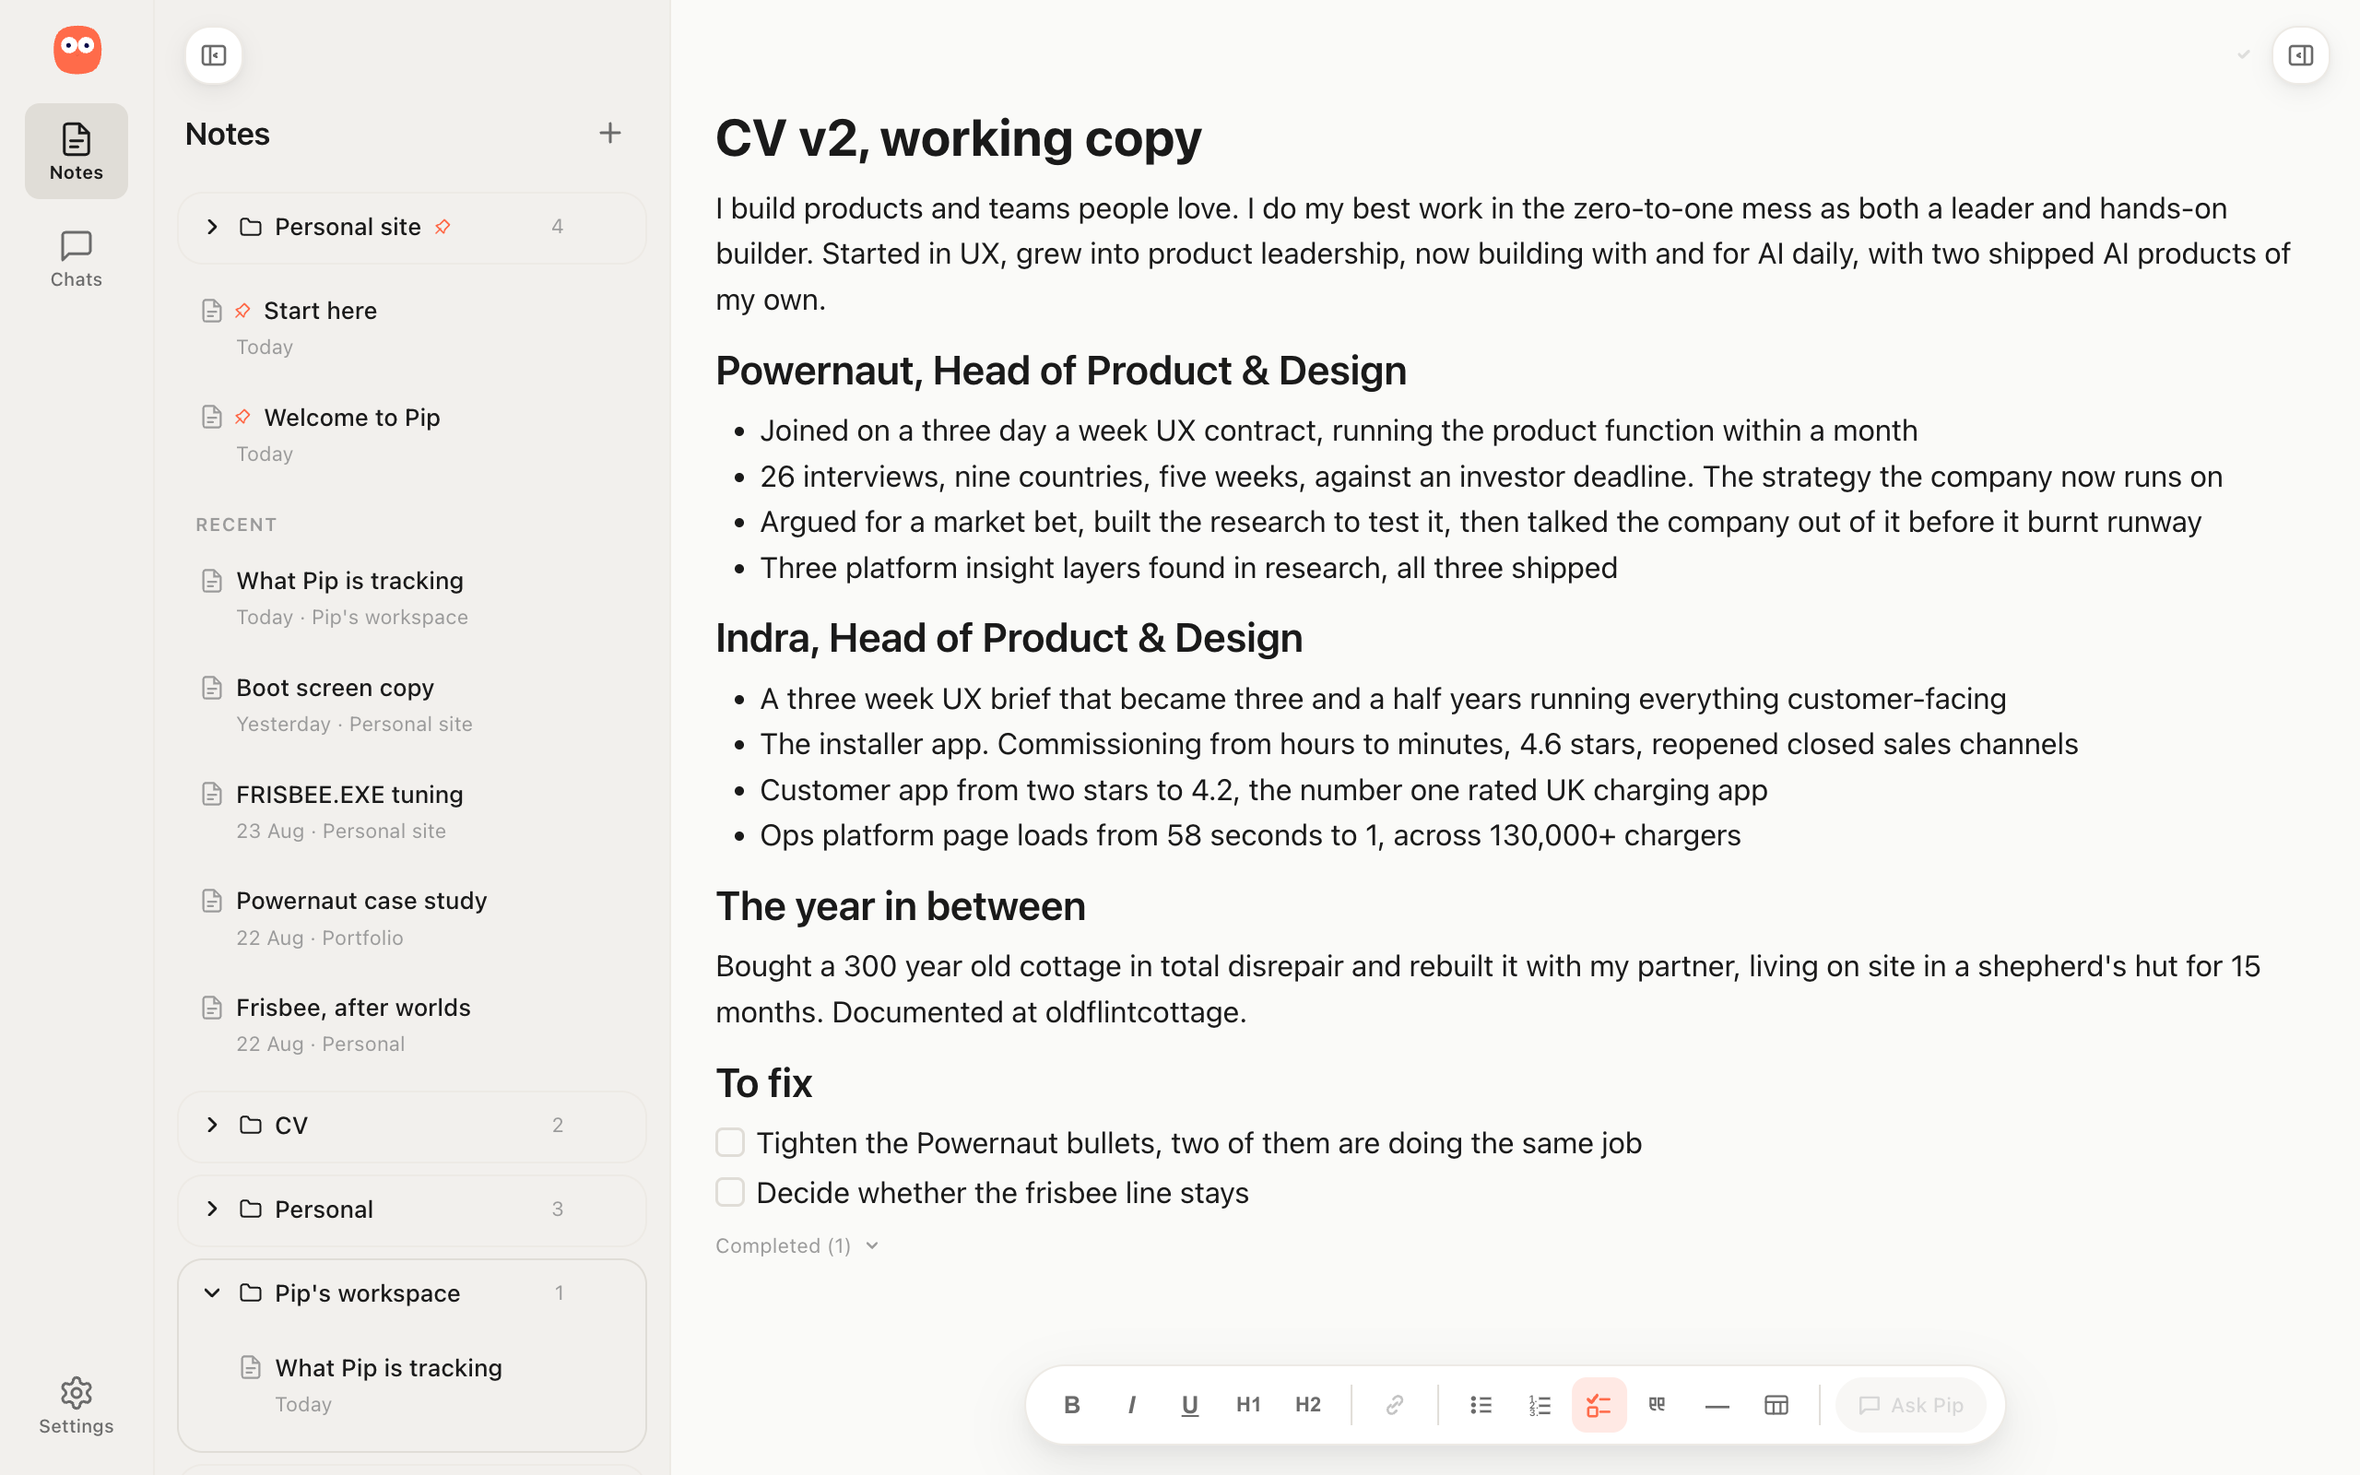
Task: Click the pin icon beside Start here
Action: [242, 311]
